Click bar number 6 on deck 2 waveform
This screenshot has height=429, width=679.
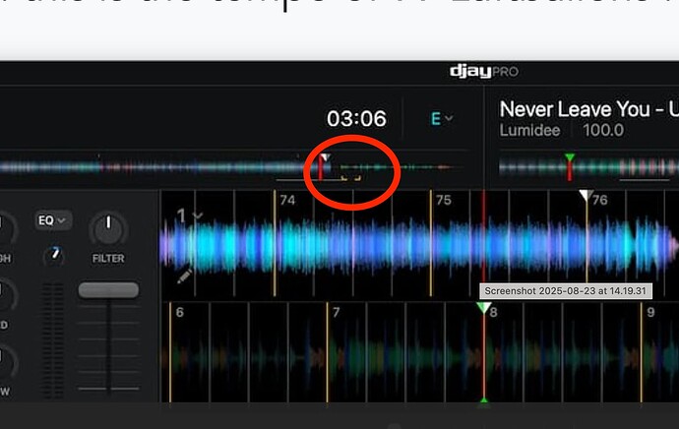coord(180,312)
